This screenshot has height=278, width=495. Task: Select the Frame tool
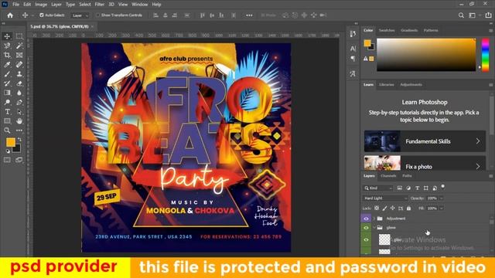[19, 55]
